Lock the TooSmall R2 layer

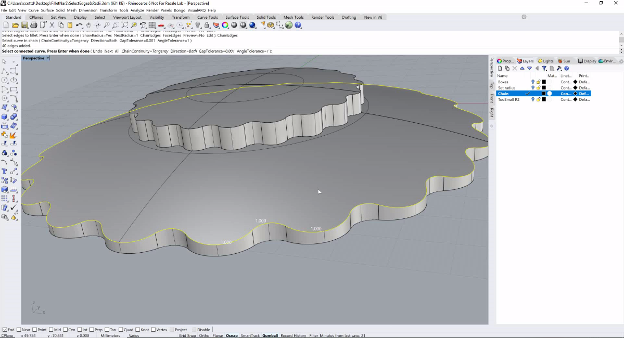click(539, 99)
